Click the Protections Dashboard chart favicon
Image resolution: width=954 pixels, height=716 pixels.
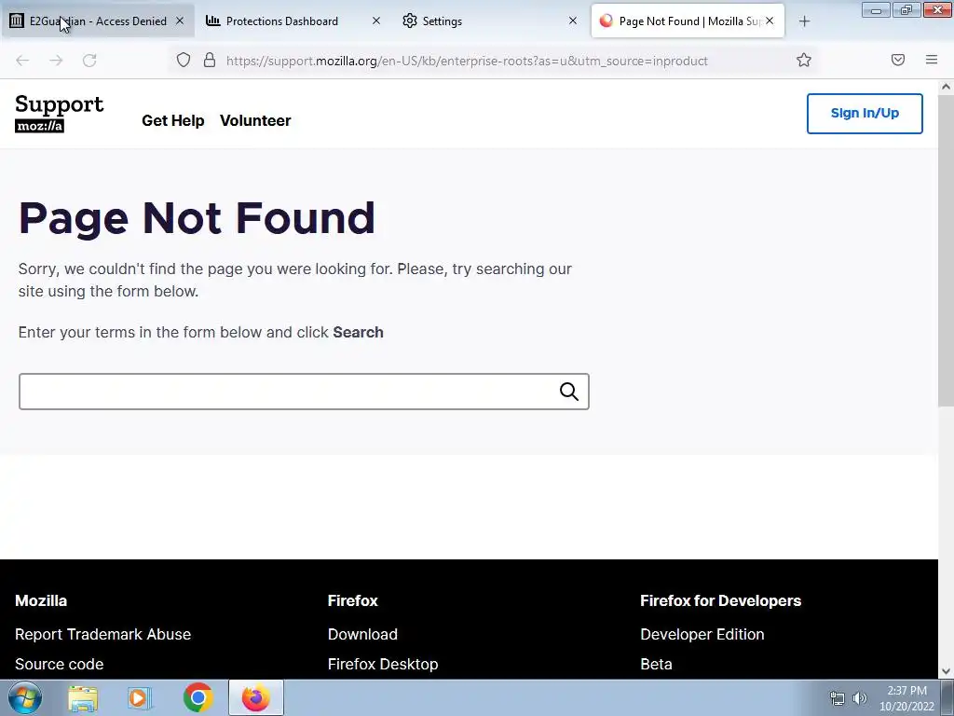[213, 21]
